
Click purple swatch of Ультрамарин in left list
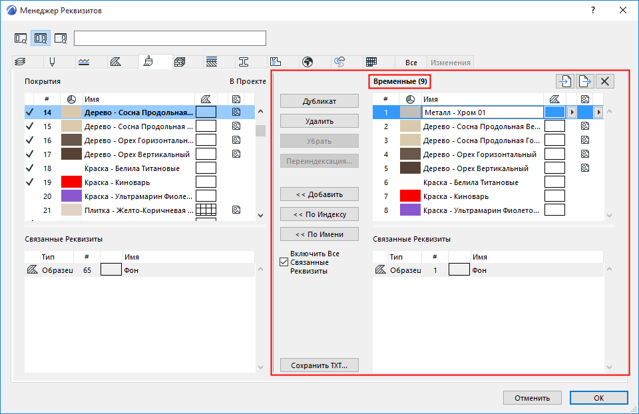click(x=71, y=196)
